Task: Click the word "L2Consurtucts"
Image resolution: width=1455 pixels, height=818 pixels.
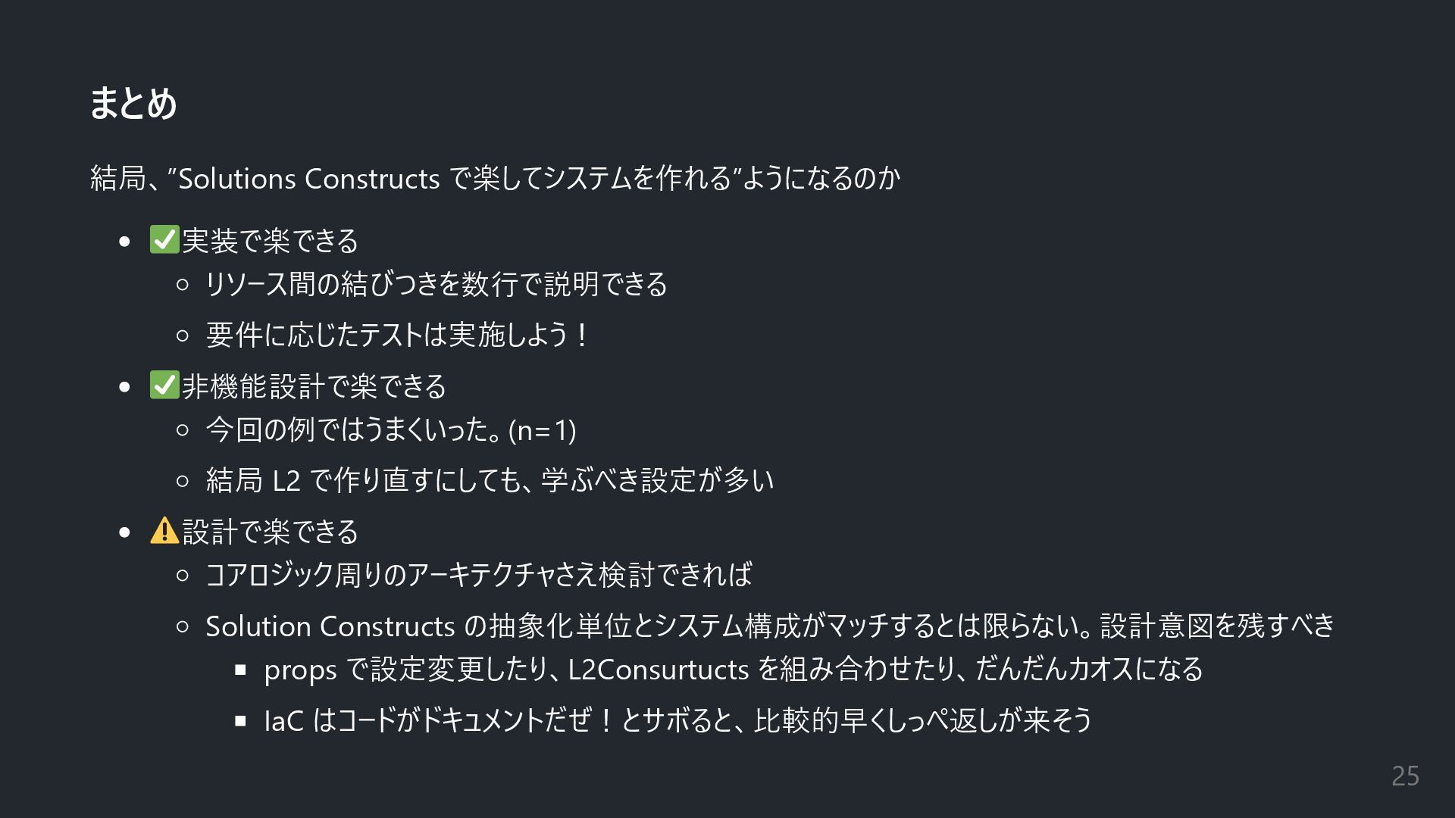Action: [x=659, y=670]
